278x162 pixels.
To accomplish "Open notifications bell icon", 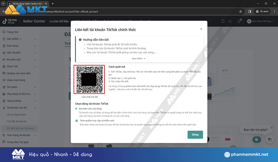I will coord(239,21).
